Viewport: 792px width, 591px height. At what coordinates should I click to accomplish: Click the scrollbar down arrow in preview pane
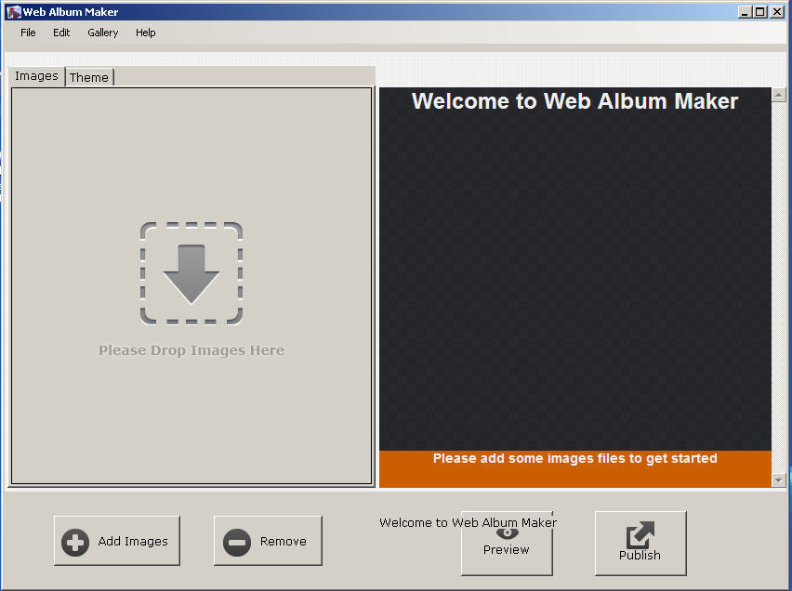(x=781, y=481)
